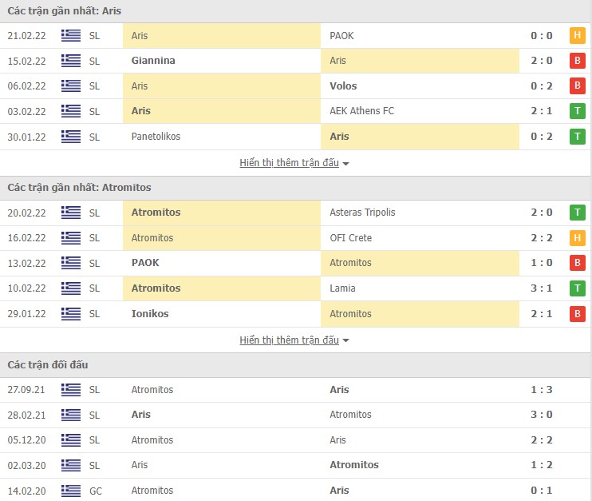Click the red B badge for Ionikos–Atromitos
The height and width of the screenshot is (501, 592).
pos(577,314)
